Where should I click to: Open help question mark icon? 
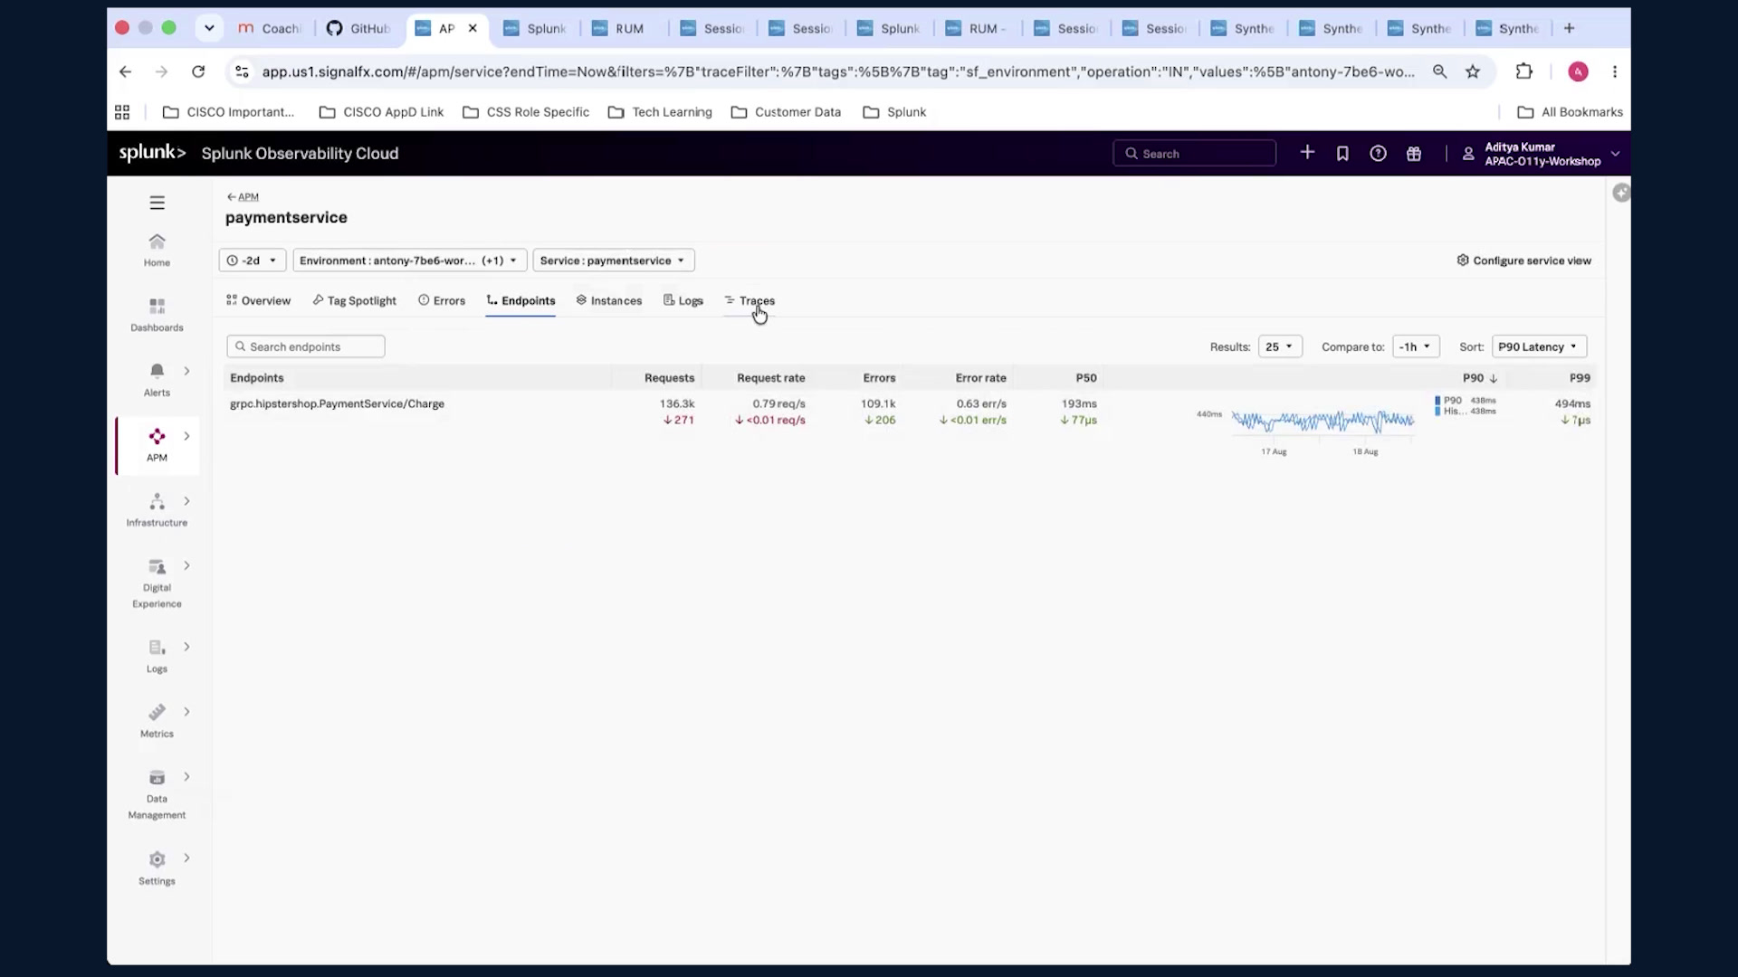click(1378, 154)
